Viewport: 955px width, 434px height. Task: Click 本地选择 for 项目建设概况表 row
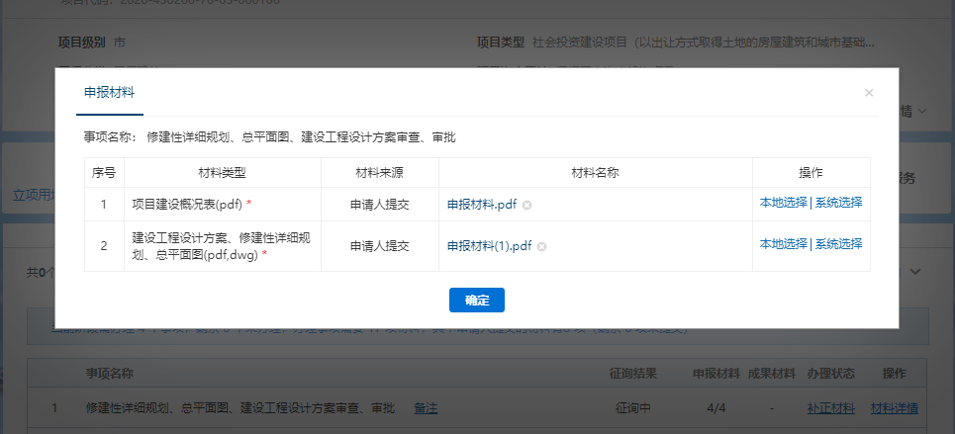[784, 203]
